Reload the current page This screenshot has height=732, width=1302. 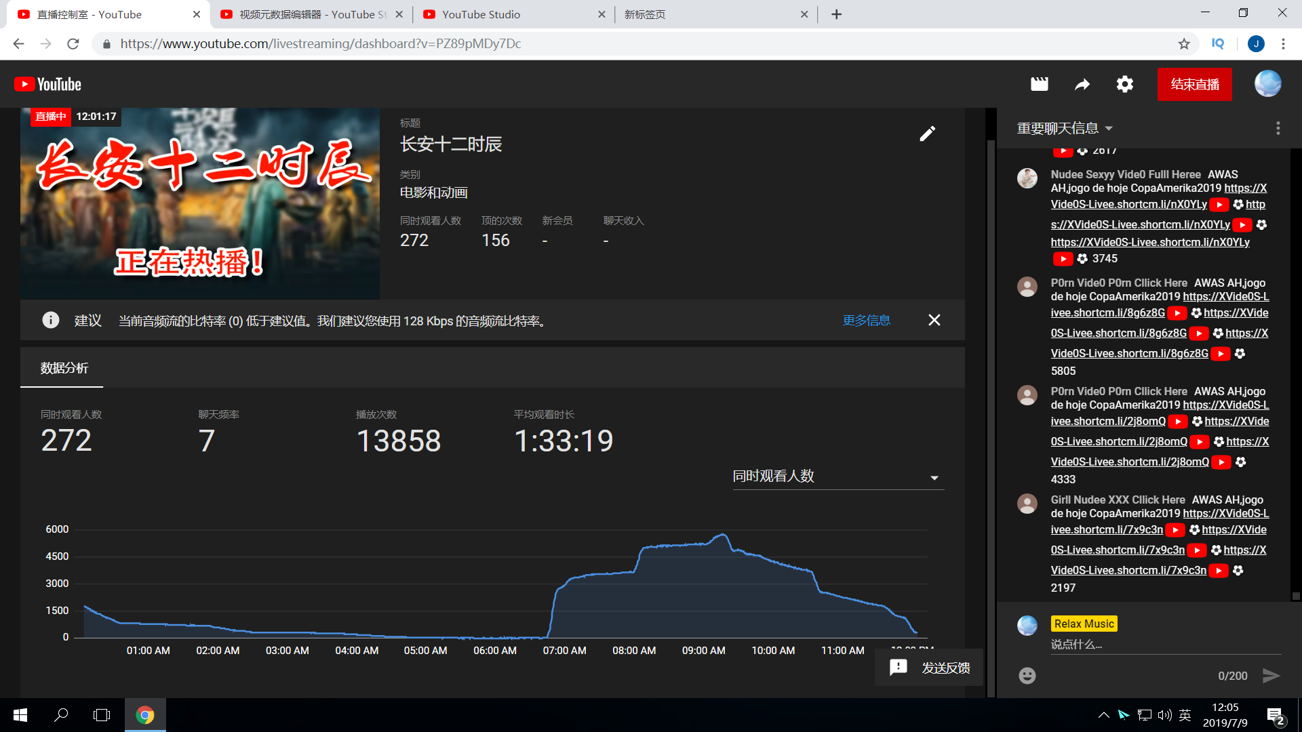(73, 44)
